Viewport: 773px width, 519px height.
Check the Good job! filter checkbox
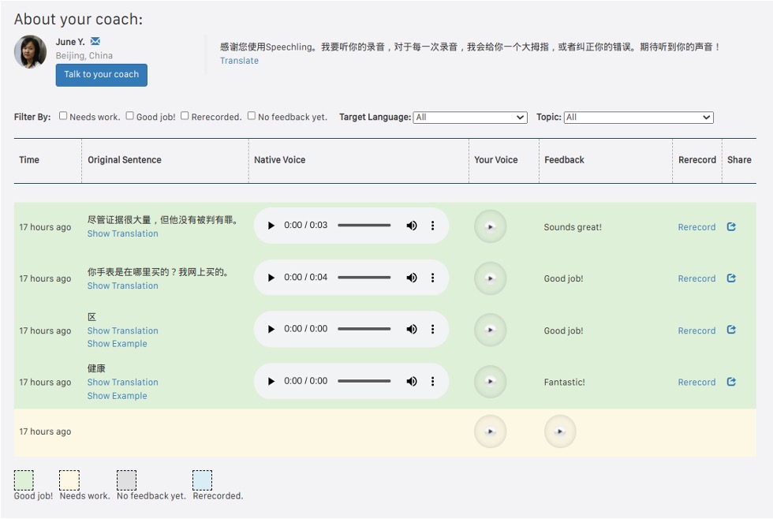(x=130, y=116)
